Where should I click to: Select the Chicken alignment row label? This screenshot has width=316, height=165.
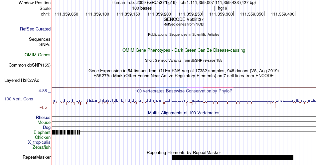click(43, 137)
